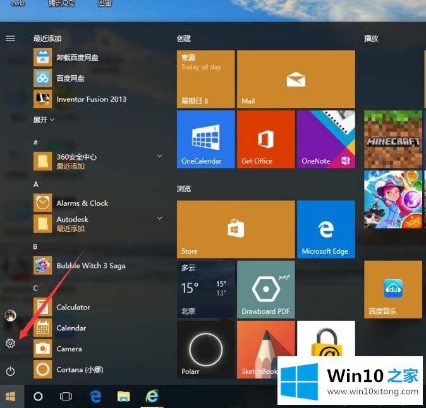Screen dimensions: 426x408
Task: Open the calendar event tile 星期日 8
Action: tap(205, 79)
